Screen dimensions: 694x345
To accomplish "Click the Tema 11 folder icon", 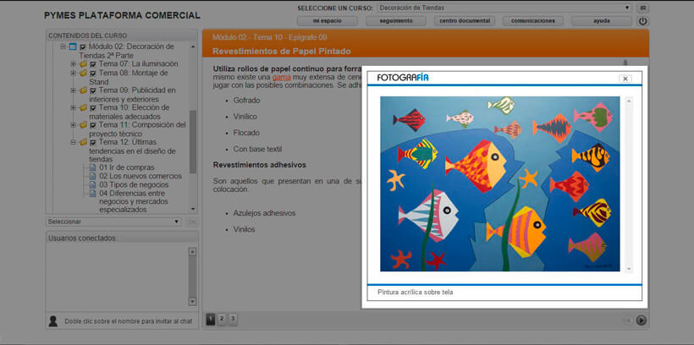I will coord(83,125).
